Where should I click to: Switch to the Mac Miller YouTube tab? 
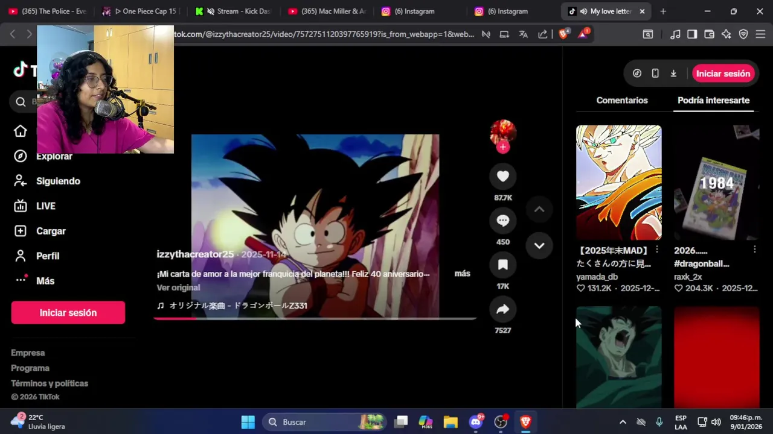click(x=327, y=11)
